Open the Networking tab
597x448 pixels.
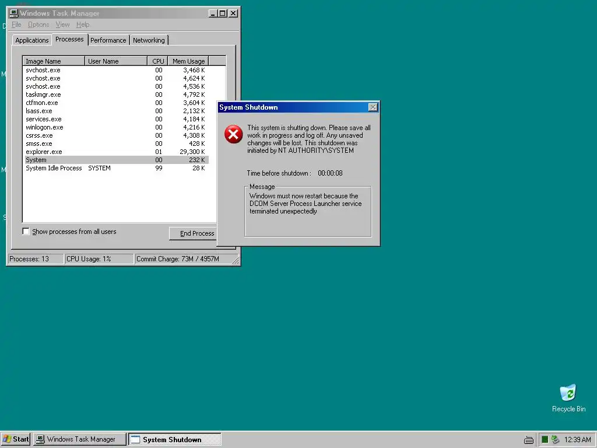[149, 40]
